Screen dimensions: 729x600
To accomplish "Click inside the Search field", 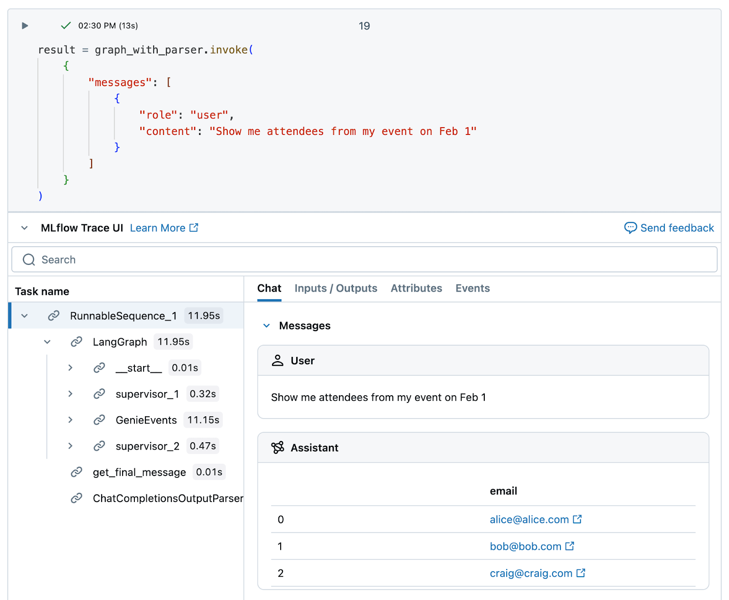I will pos(182,259).
